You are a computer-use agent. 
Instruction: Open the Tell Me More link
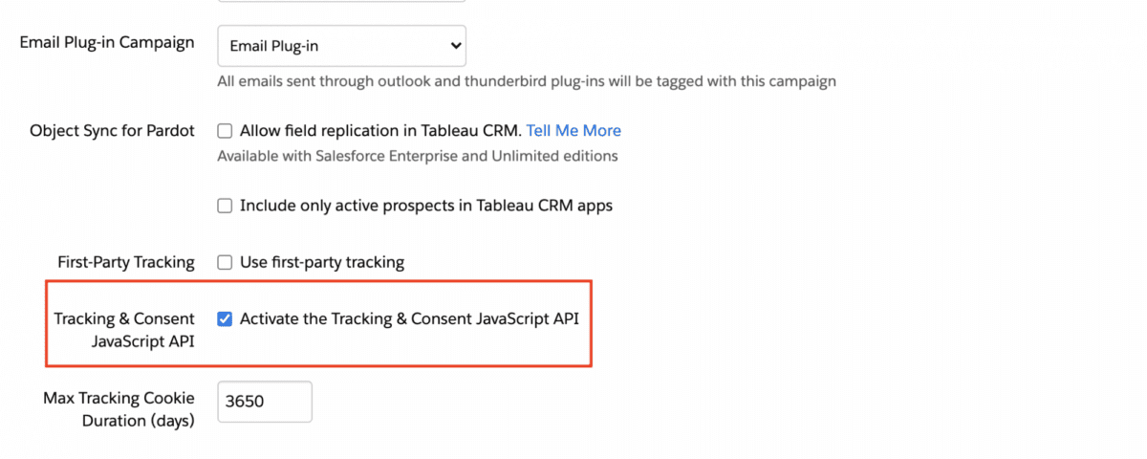[573, 131]
